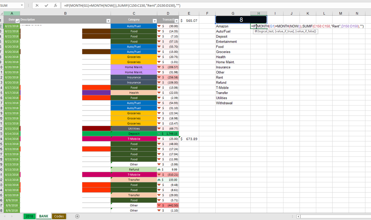Select the 9.99 refund amount cell
Screen dimensions: 371x220
point(168,170)
